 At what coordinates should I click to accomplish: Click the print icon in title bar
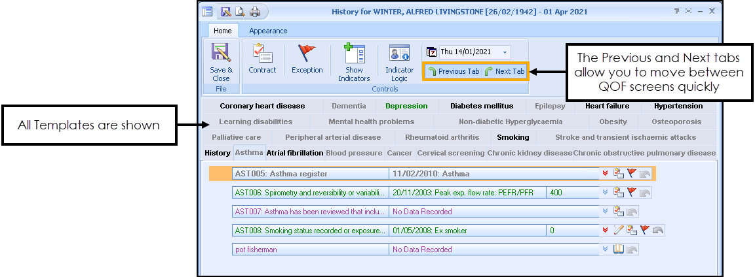[255, 11]
